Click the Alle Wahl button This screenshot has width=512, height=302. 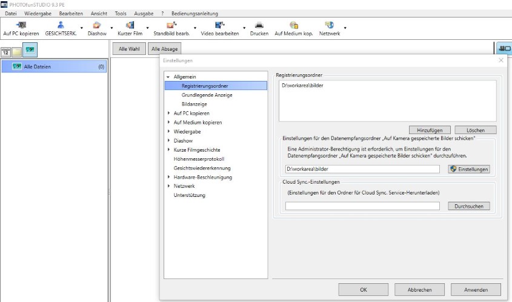(129, 49)
